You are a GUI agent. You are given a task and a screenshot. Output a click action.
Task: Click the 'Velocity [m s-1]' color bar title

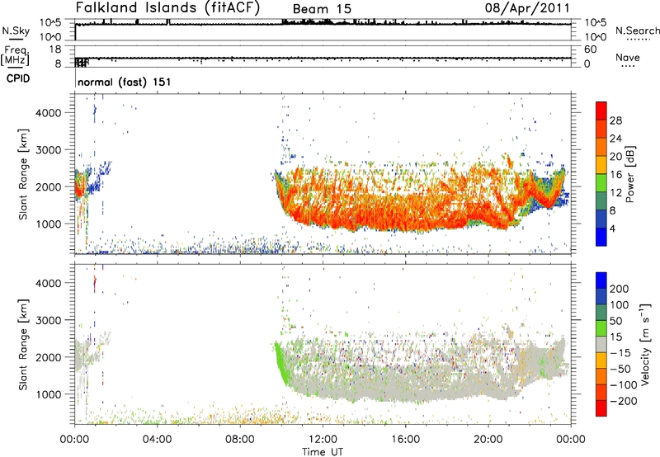pos(645,344)
